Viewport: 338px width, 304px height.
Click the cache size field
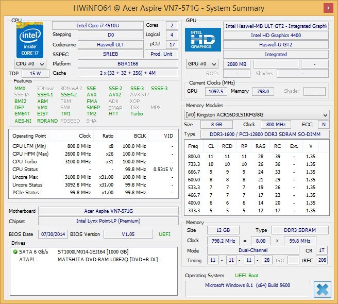[x=128, y=73]
